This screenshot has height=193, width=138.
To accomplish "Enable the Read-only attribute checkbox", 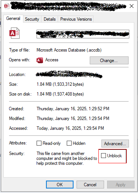I will [x=39, y=143].
